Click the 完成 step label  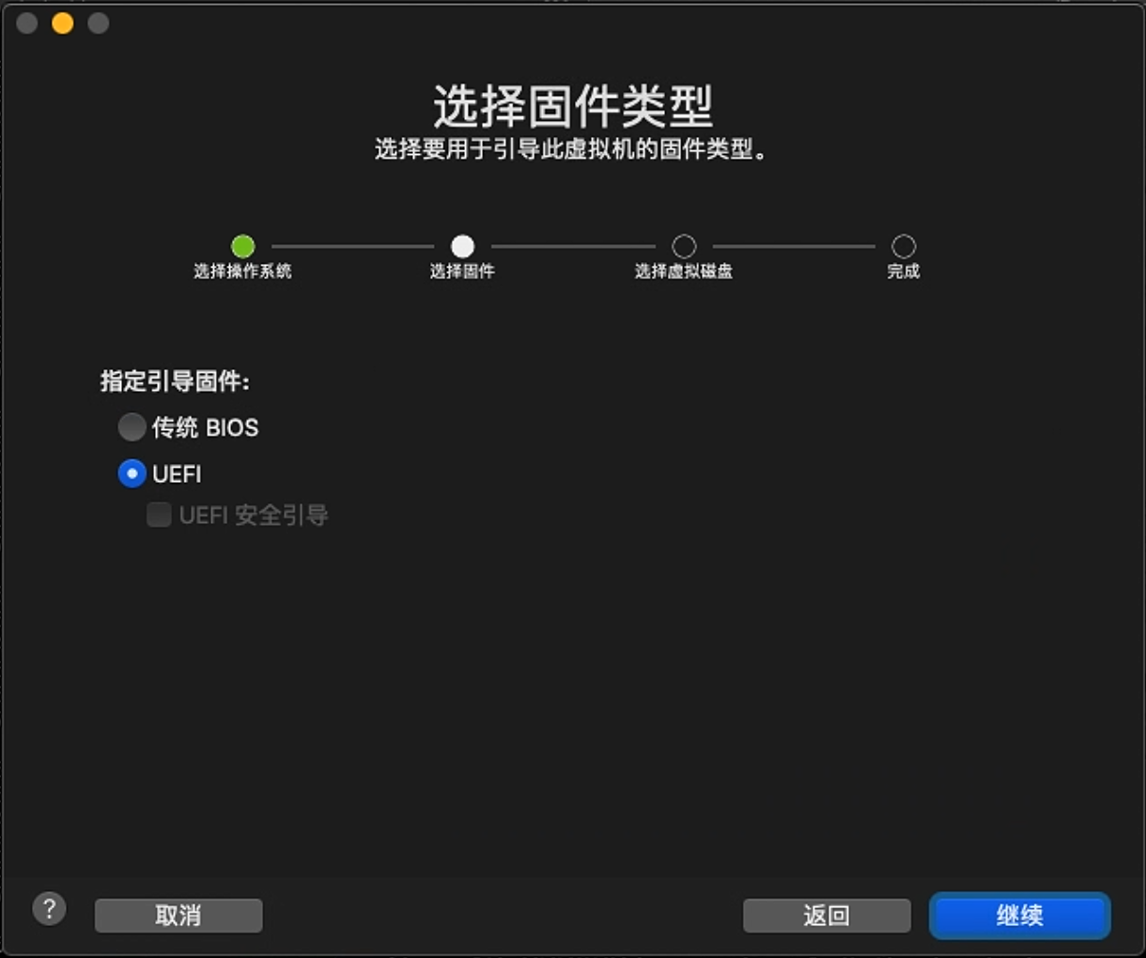coord(904,271)
